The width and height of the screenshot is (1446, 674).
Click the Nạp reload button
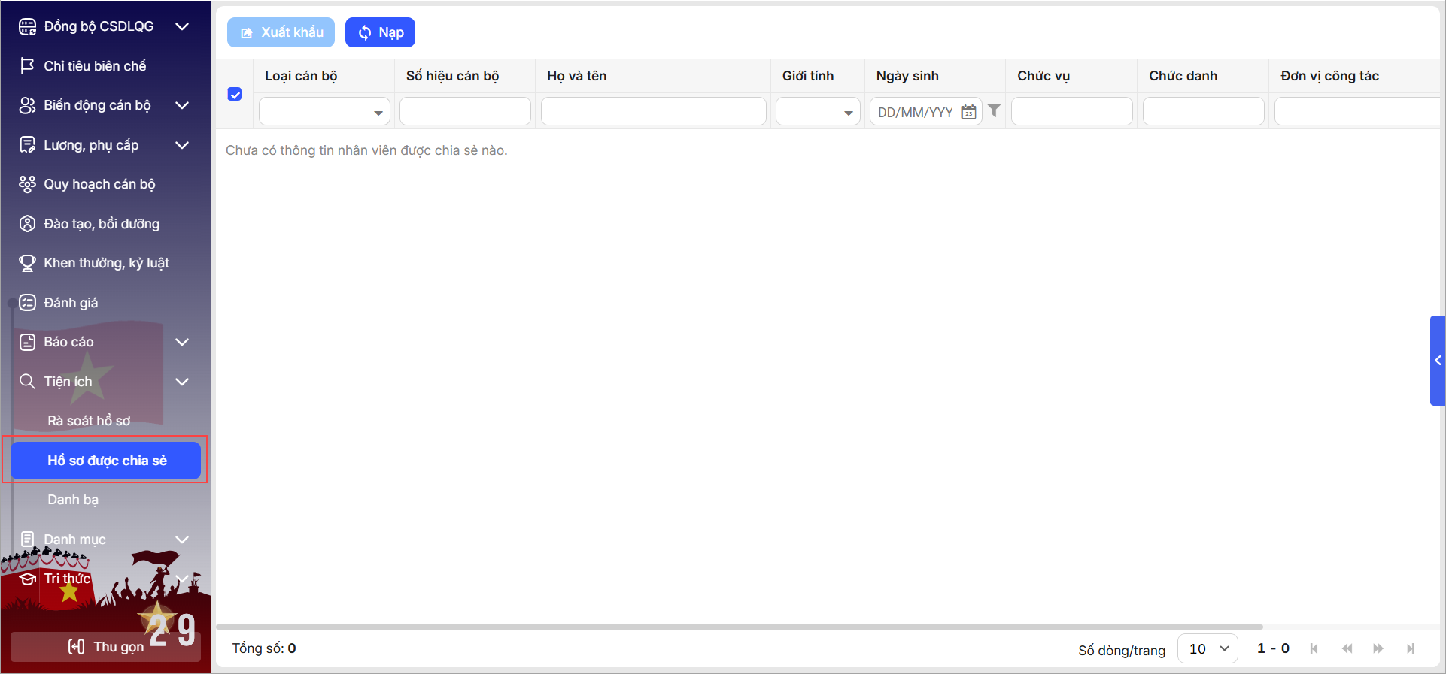tap(380, 32)
